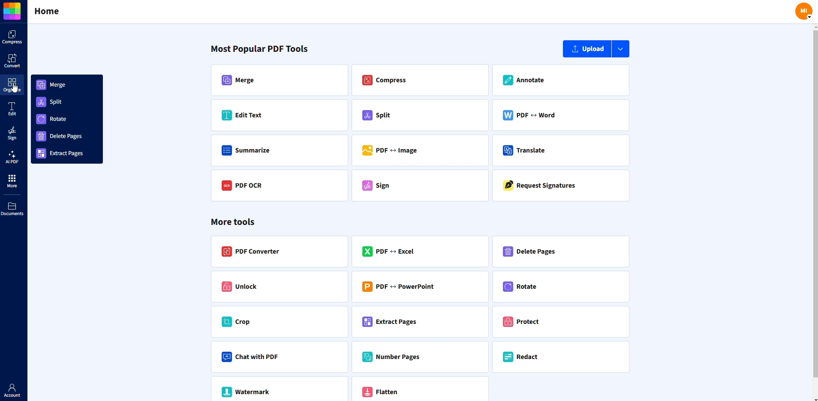
Task: Click the Redact tool icon
Action: coord(508,357)
